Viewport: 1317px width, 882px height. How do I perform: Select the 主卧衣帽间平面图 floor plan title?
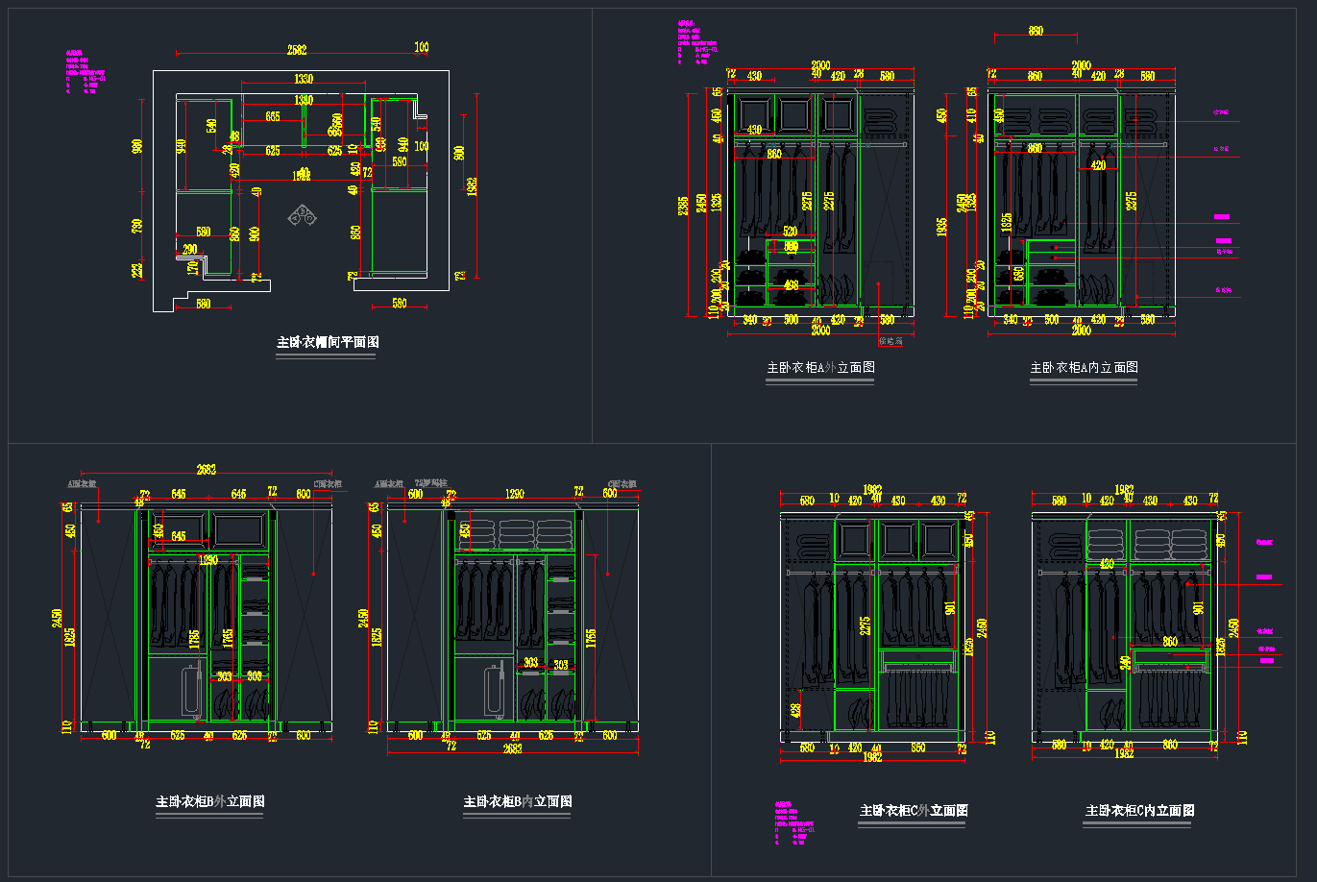coord(328,342)
